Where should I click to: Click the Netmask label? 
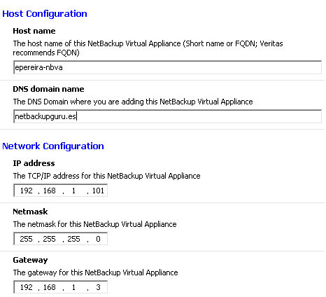(x=30, y=212)
